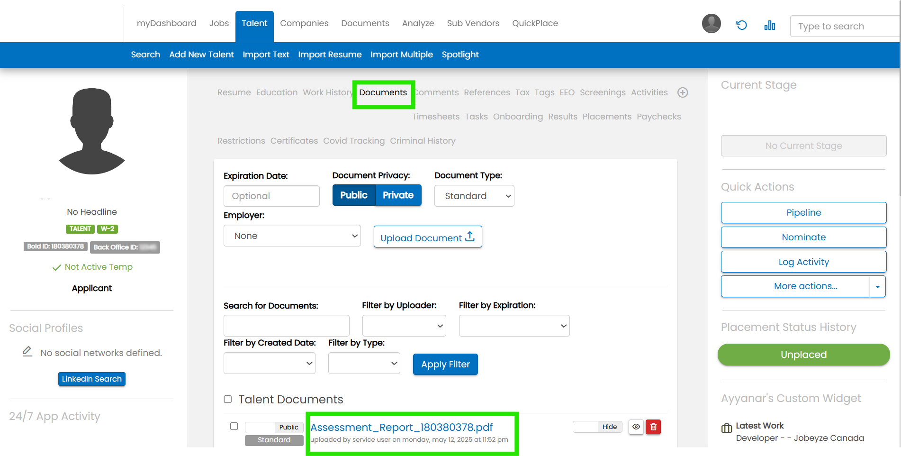The height and width of the screenshot is (456, 901).
Task: Open the Companies menu
Action: 304,23
